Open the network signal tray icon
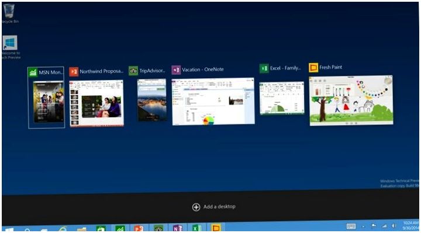421x233 pixels. point(385,226)
